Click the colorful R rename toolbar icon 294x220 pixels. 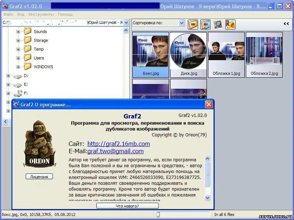click(230, 24)
